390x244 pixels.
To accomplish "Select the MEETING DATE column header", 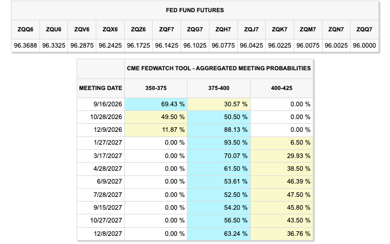I will pyautogui.click(x=101, y=88).
